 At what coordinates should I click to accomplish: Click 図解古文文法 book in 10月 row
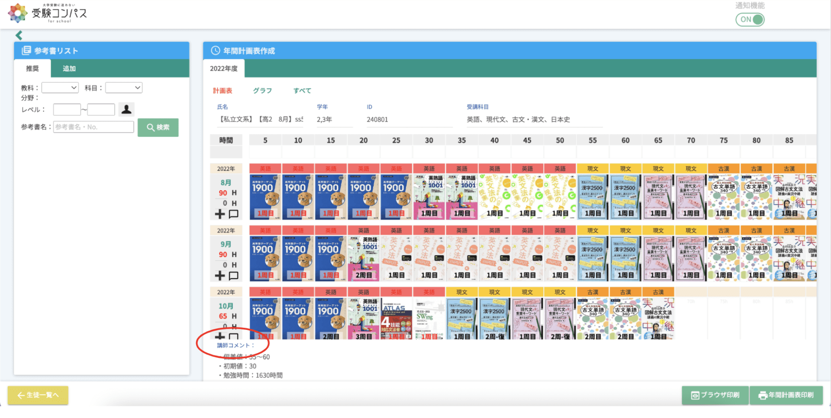tap(658, 319)
